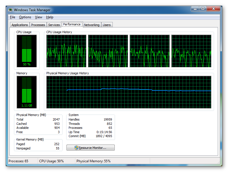The image size is (228, 172).
Task: Click the shield icon on Resource Monitor
Action: point(76,148)
